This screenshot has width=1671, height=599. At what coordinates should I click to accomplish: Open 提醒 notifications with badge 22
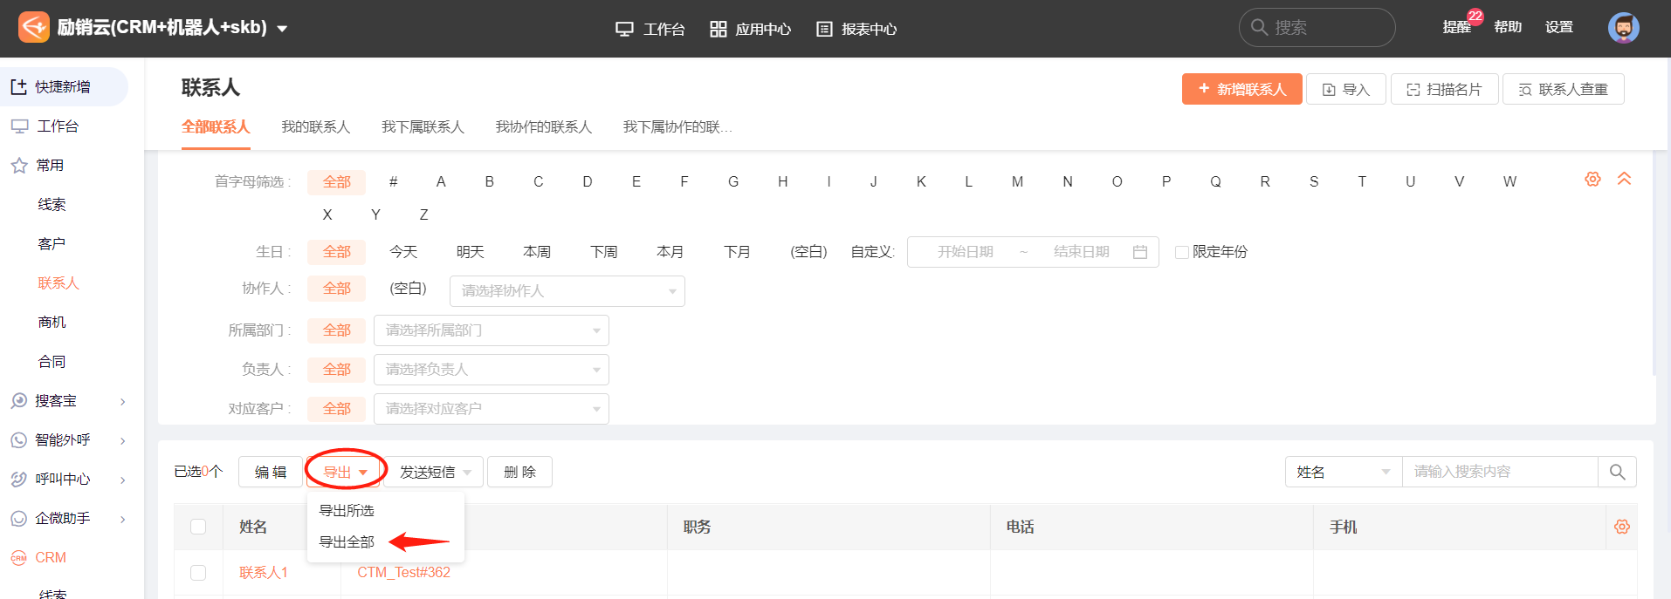(x=1456, y=27)
